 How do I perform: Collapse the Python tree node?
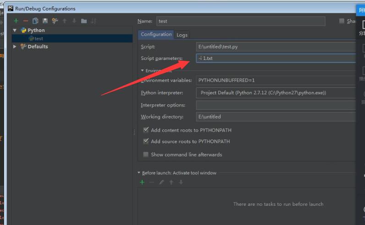15,30
